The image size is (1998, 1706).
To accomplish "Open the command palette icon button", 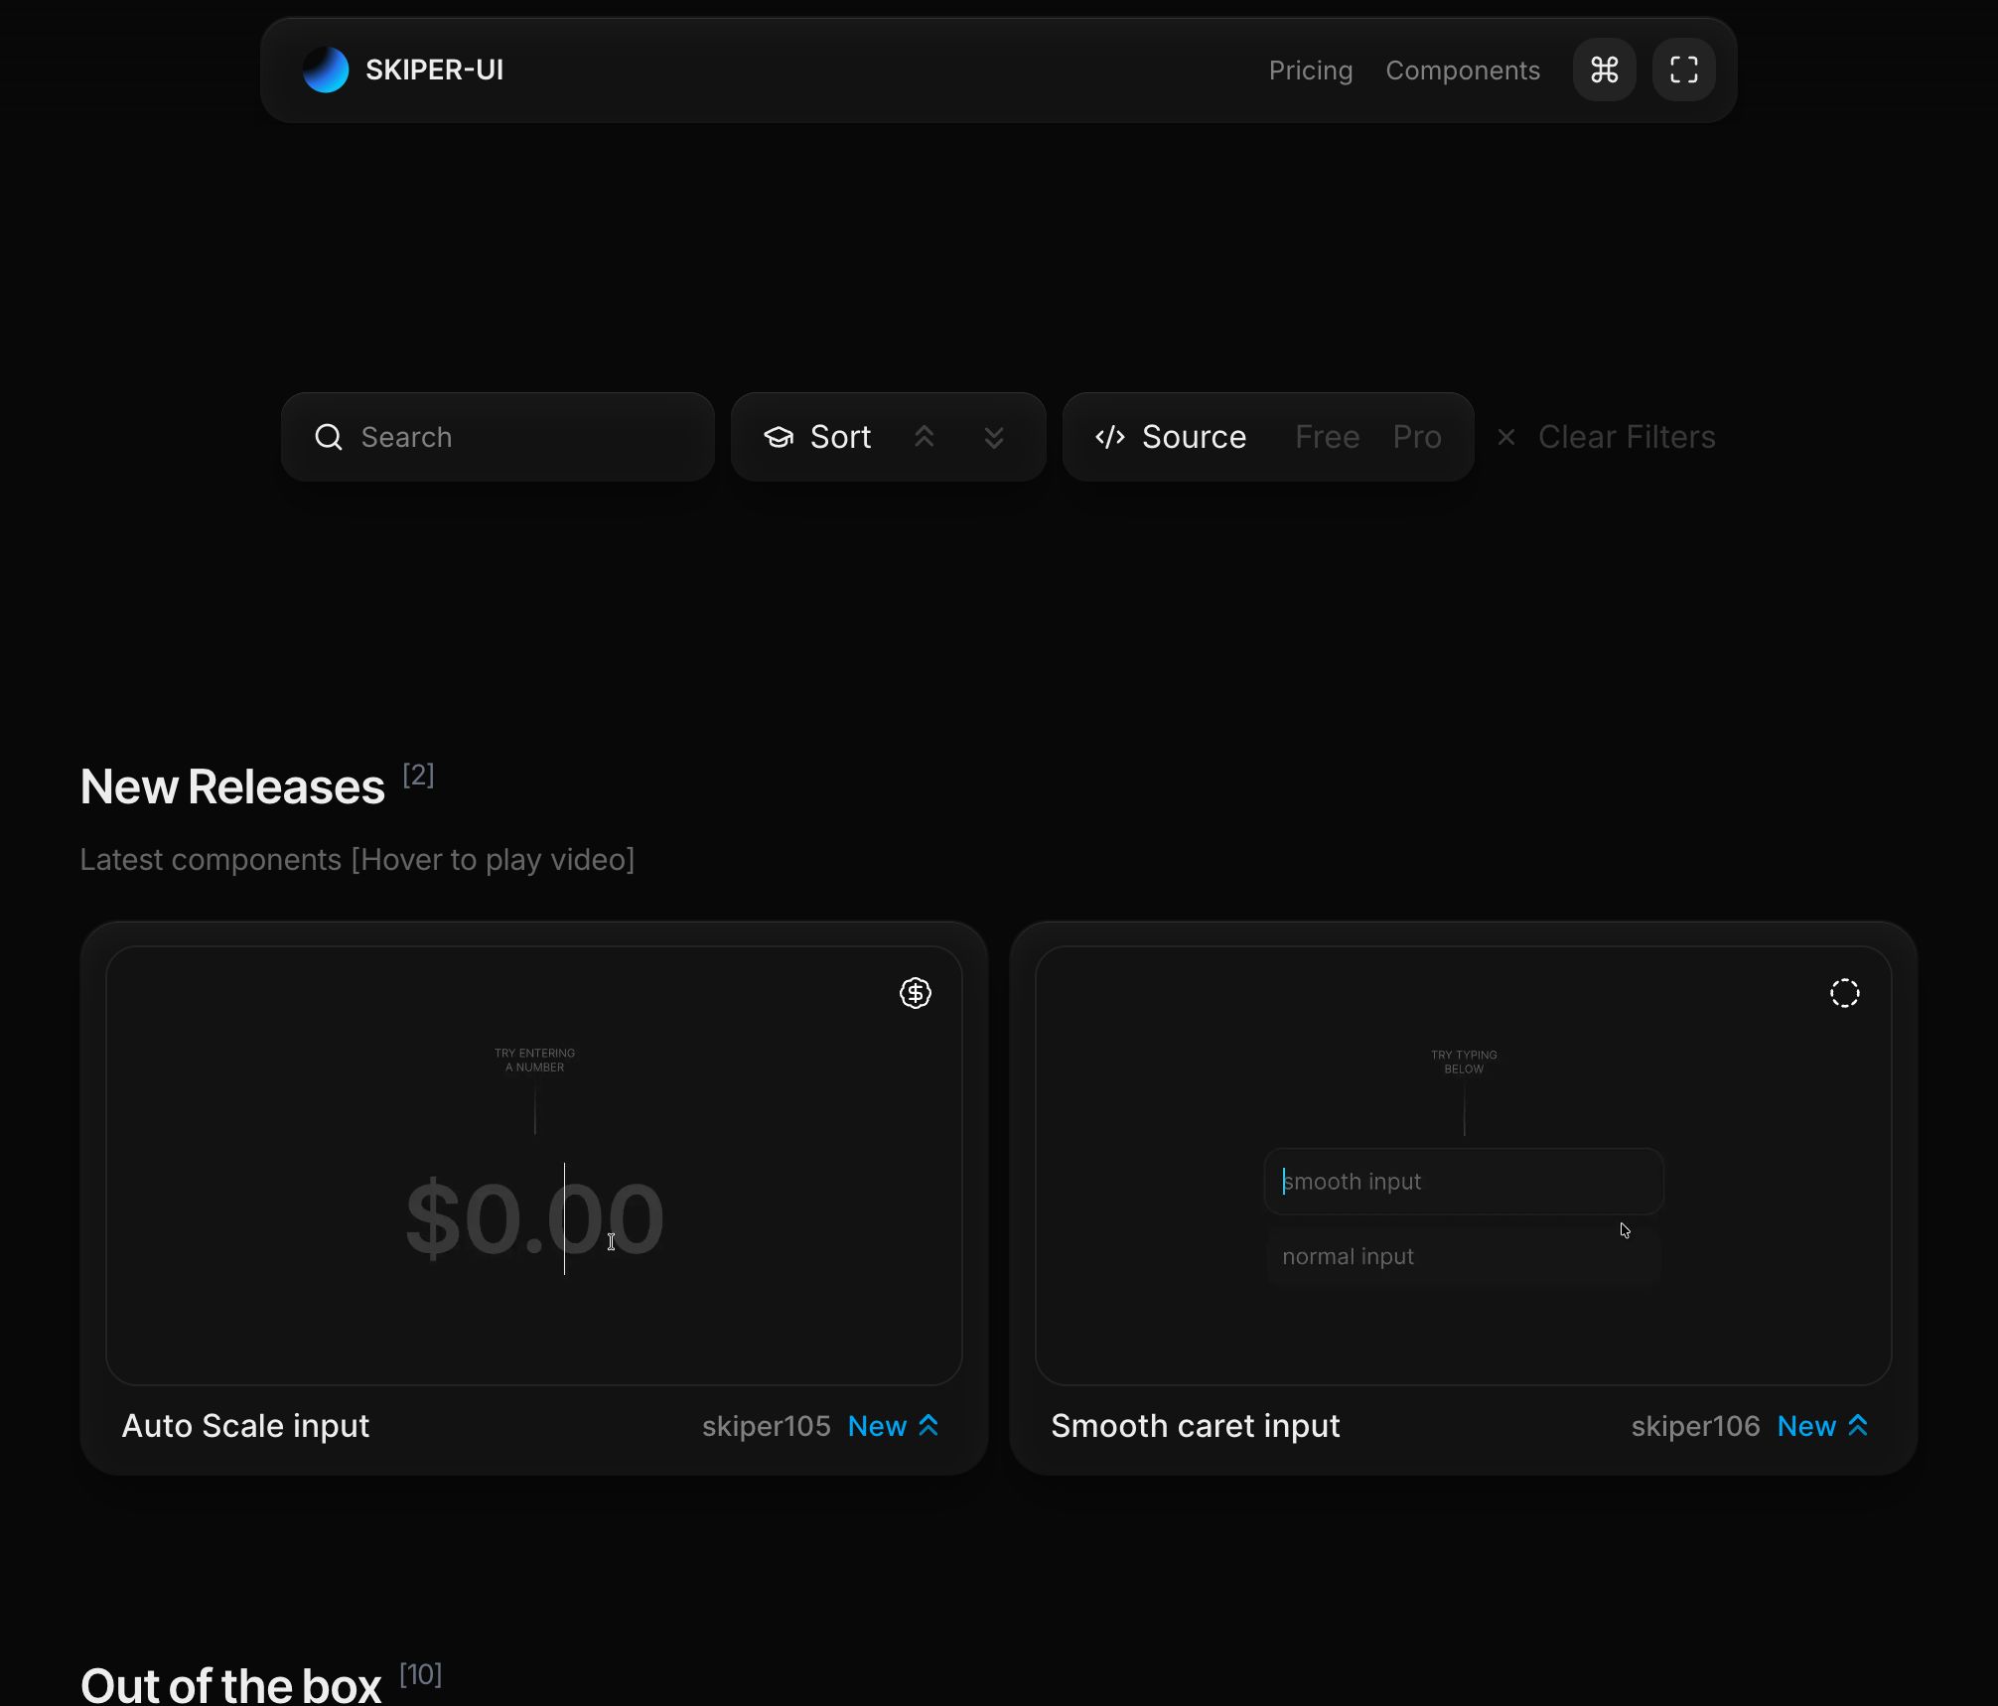I will coord(1604,70).
